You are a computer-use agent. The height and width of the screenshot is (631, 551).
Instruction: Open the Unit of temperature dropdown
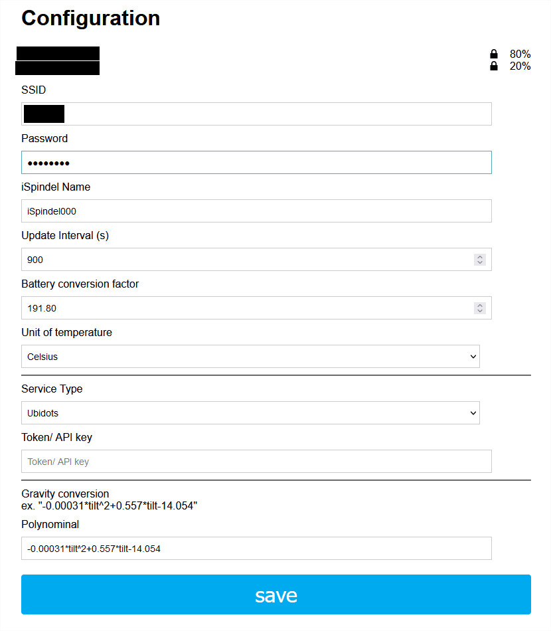250,356
